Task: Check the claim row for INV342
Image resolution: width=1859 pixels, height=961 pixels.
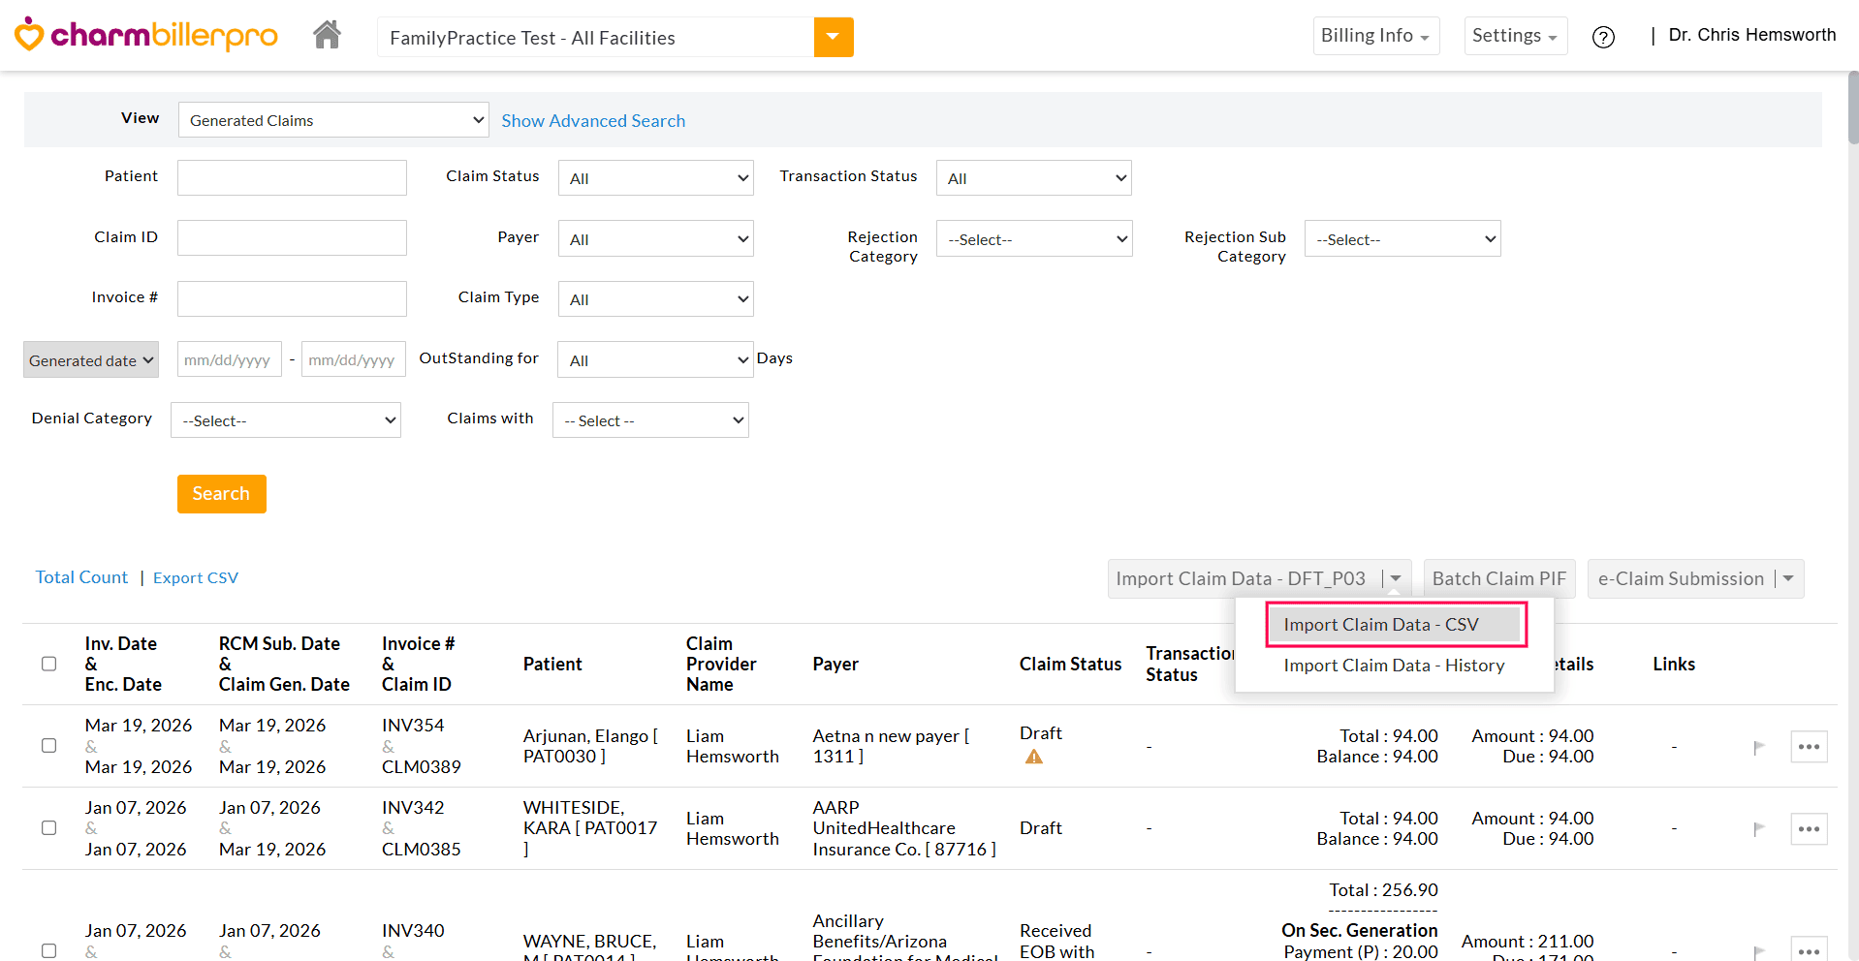Action: coord(49,828)
